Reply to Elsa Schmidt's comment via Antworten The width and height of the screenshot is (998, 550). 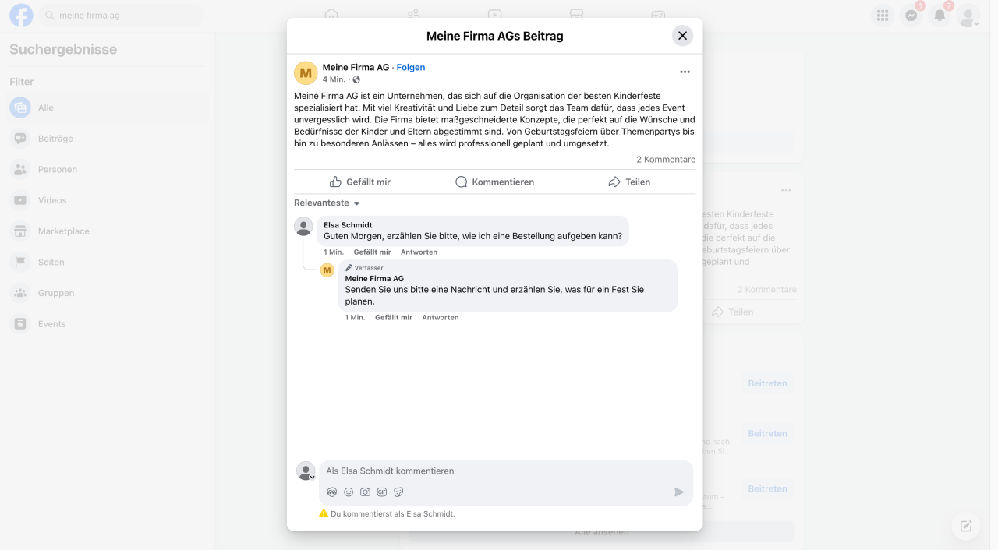pos(419,252)
